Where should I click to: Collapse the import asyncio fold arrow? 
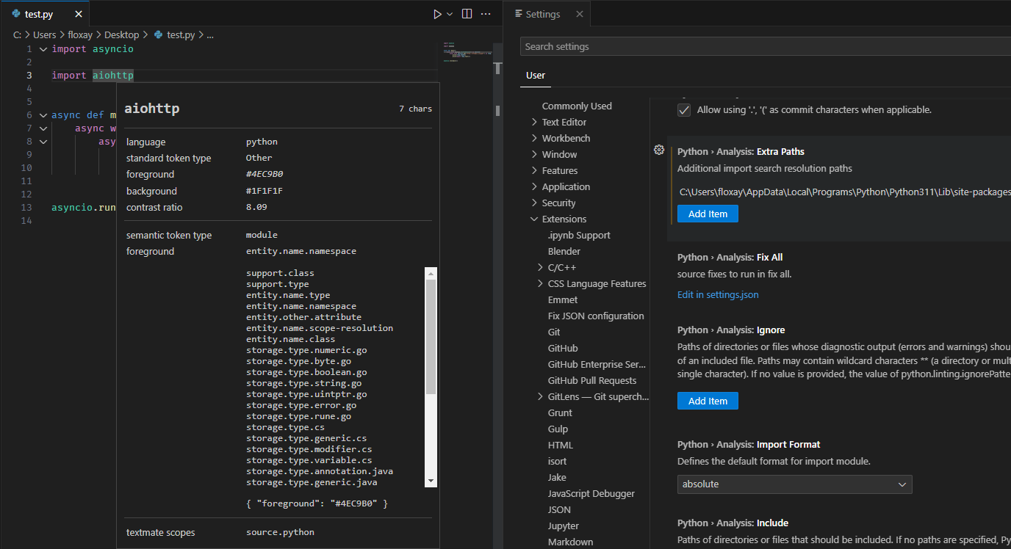pos(43,48)
